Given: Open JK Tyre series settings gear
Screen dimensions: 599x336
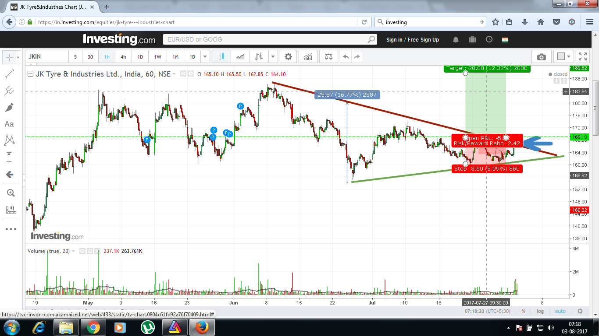Looking at the screenshot, I should [x=191, y=74].
